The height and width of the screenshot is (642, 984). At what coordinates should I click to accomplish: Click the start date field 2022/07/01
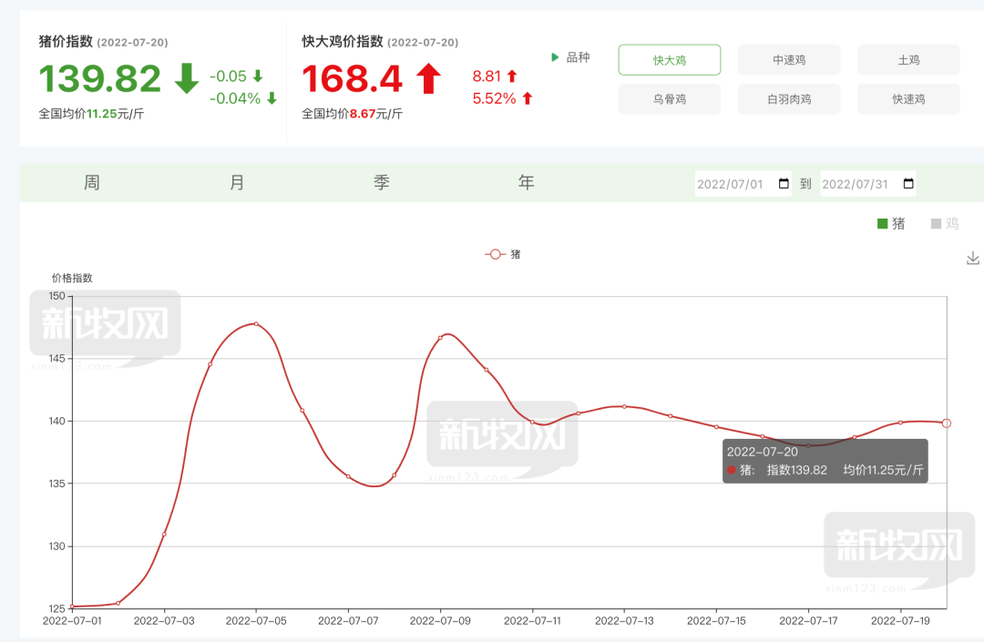tap(743, 184)
